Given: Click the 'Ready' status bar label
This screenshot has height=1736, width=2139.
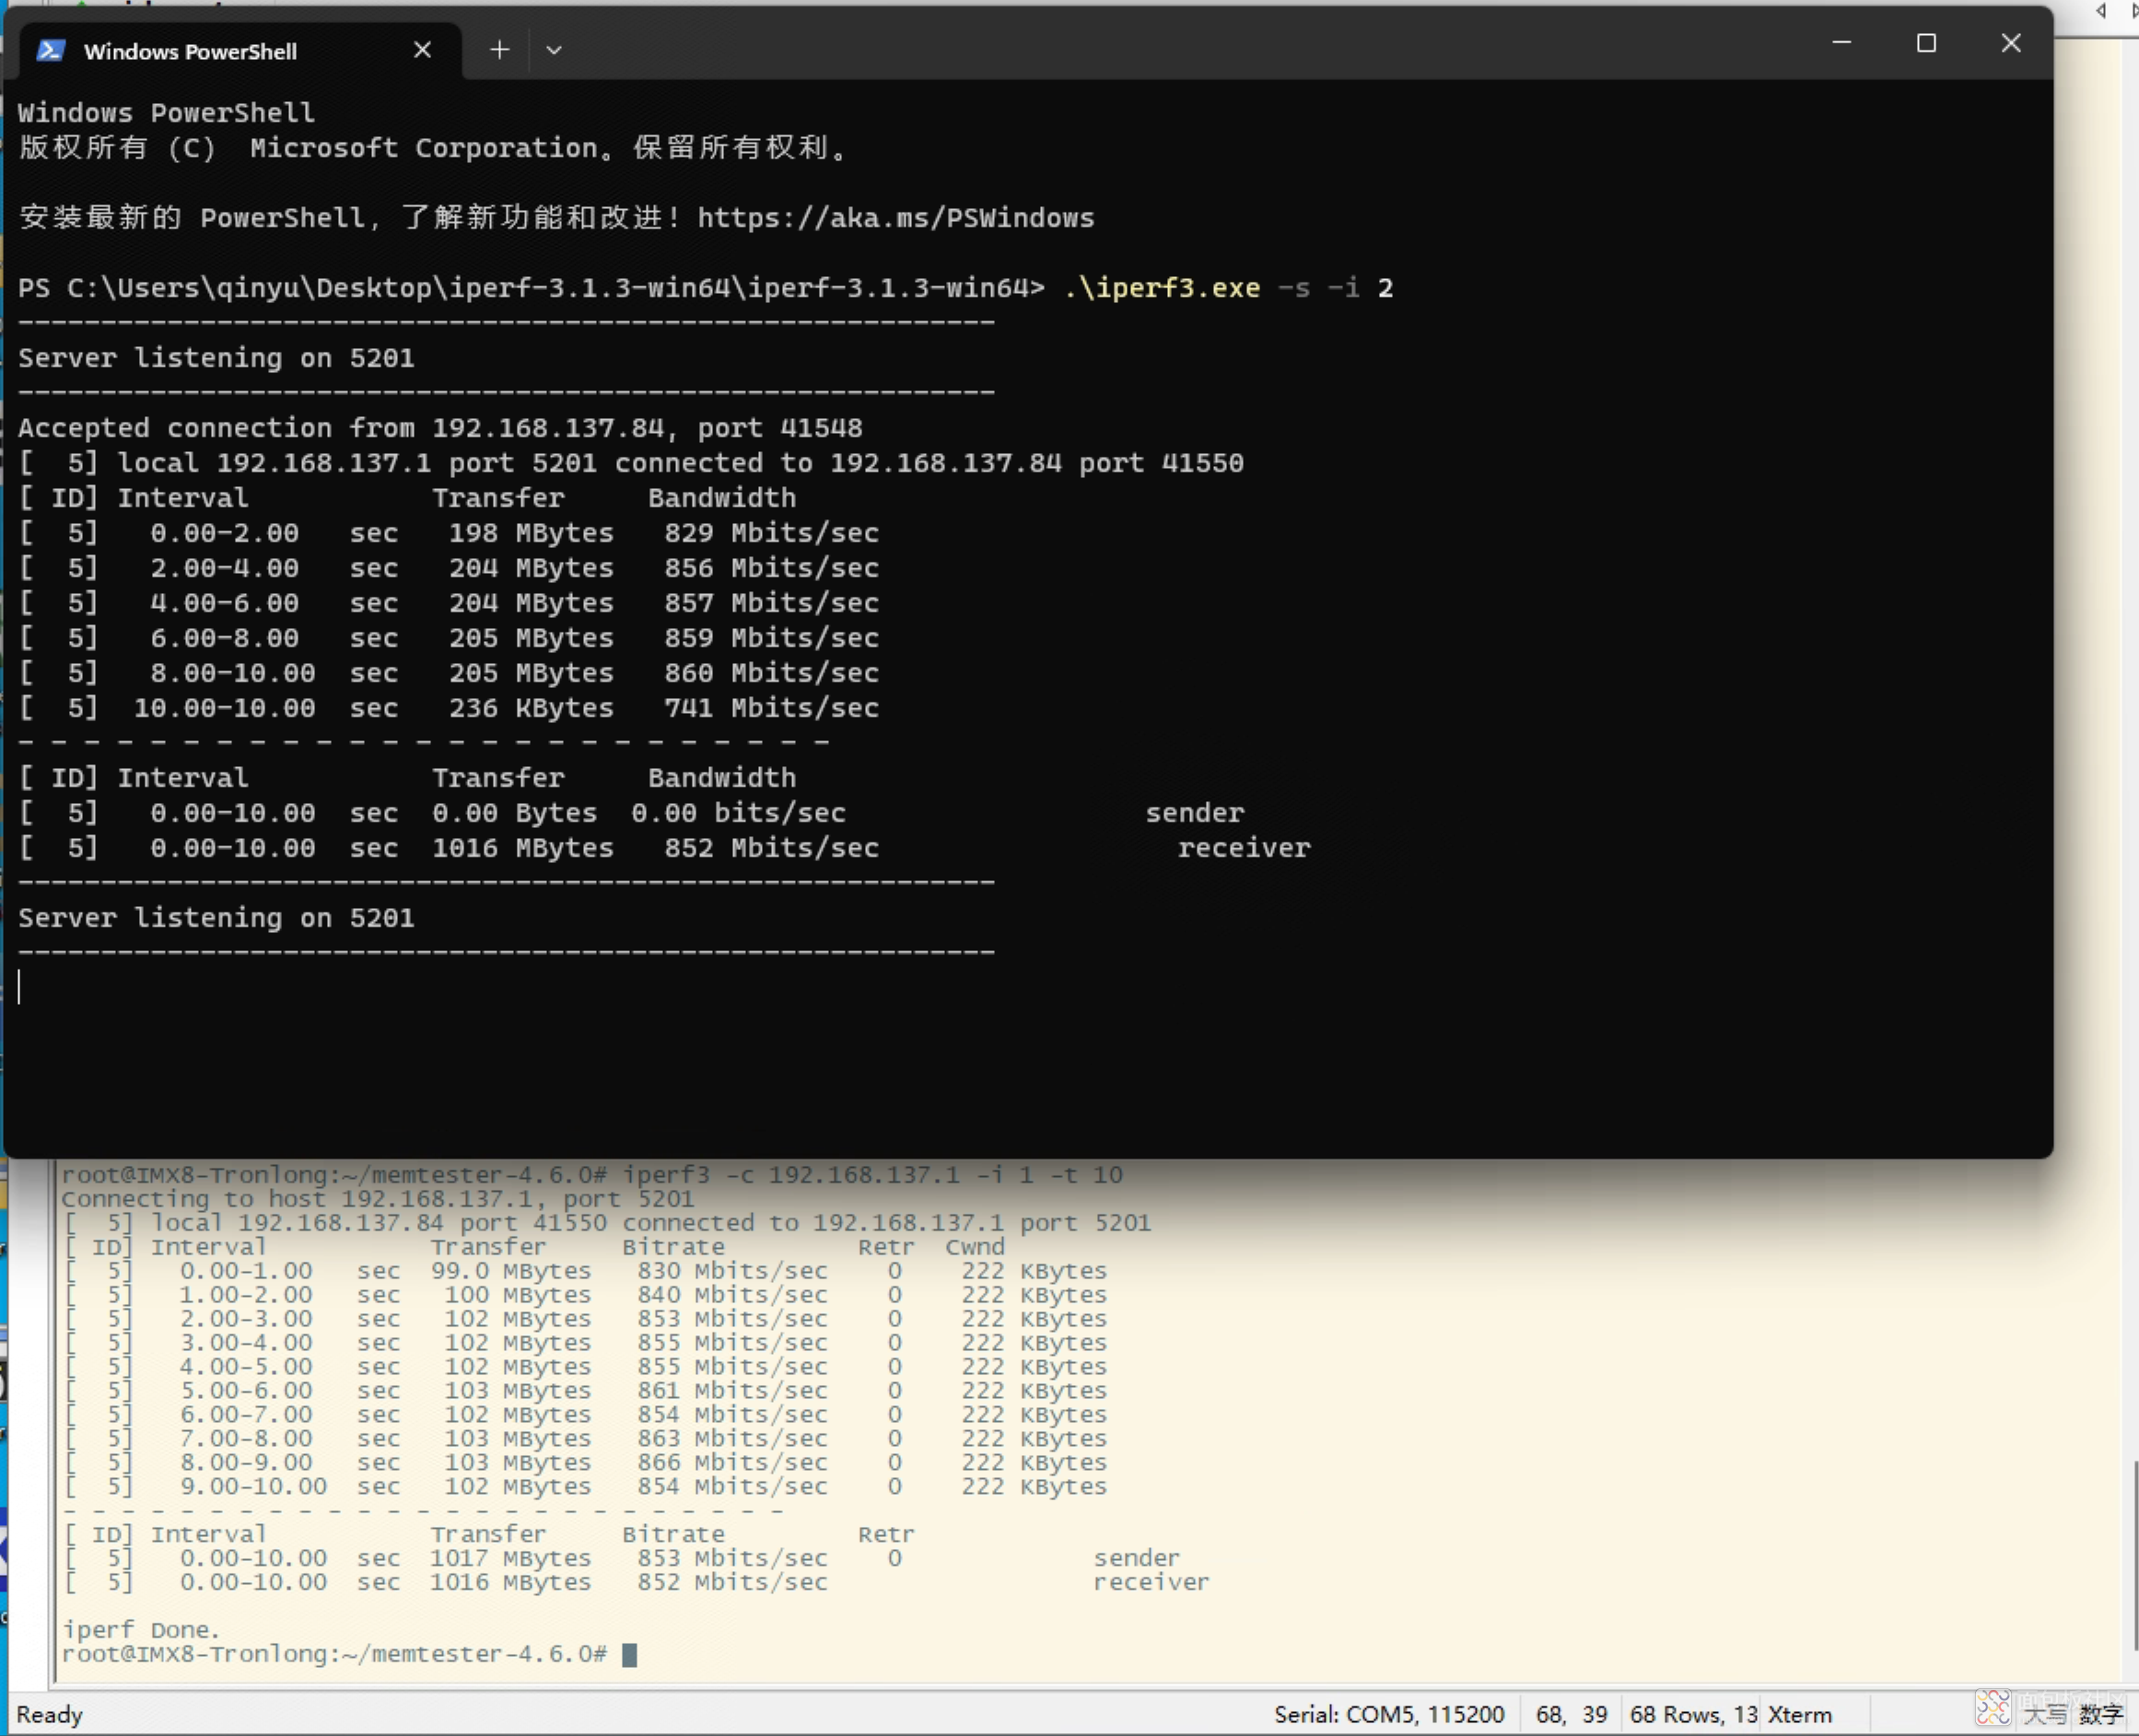Looking at the screenshot, I should [x=49, y=1714].
